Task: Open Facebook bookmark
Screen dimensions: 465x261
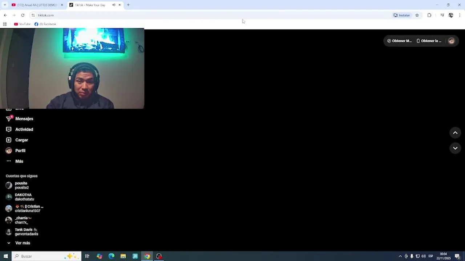Action: pyautogui.click(x=45, y=24)
